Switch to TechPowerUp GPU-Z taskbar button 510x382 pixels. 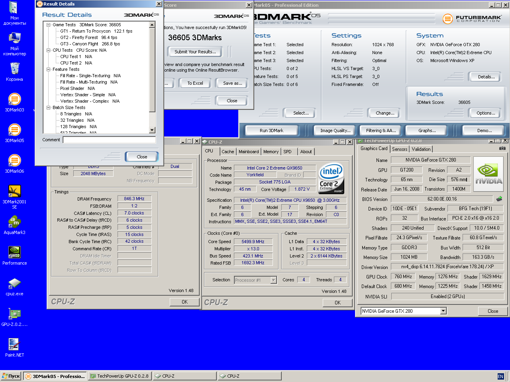[x=120, y=376]
